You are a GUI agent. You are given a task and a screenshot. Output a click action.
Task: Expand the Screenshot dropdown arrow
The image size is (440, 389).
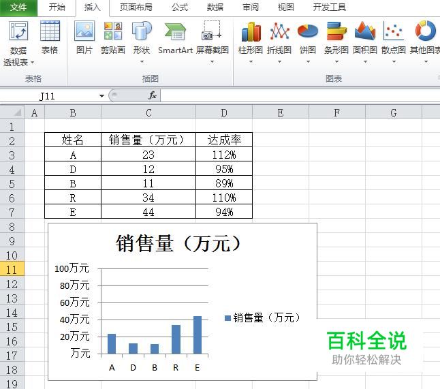tap(212, 61)
